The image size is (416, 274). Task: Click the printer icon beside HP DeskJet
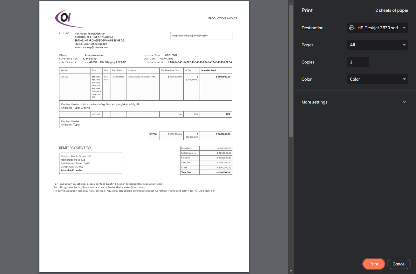[x=352, y=28]
